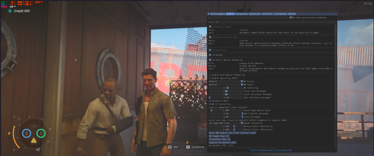
Task: Adjust the Motion Scale Y Multiplier slider
Action: (x=226, y=130)
